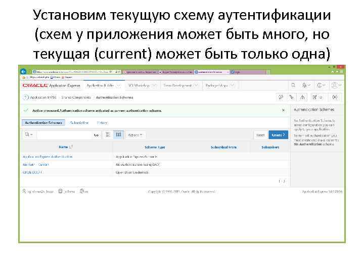Click the language icon in the footer
The width and height of the screenshot is (364, 273).
82,191
